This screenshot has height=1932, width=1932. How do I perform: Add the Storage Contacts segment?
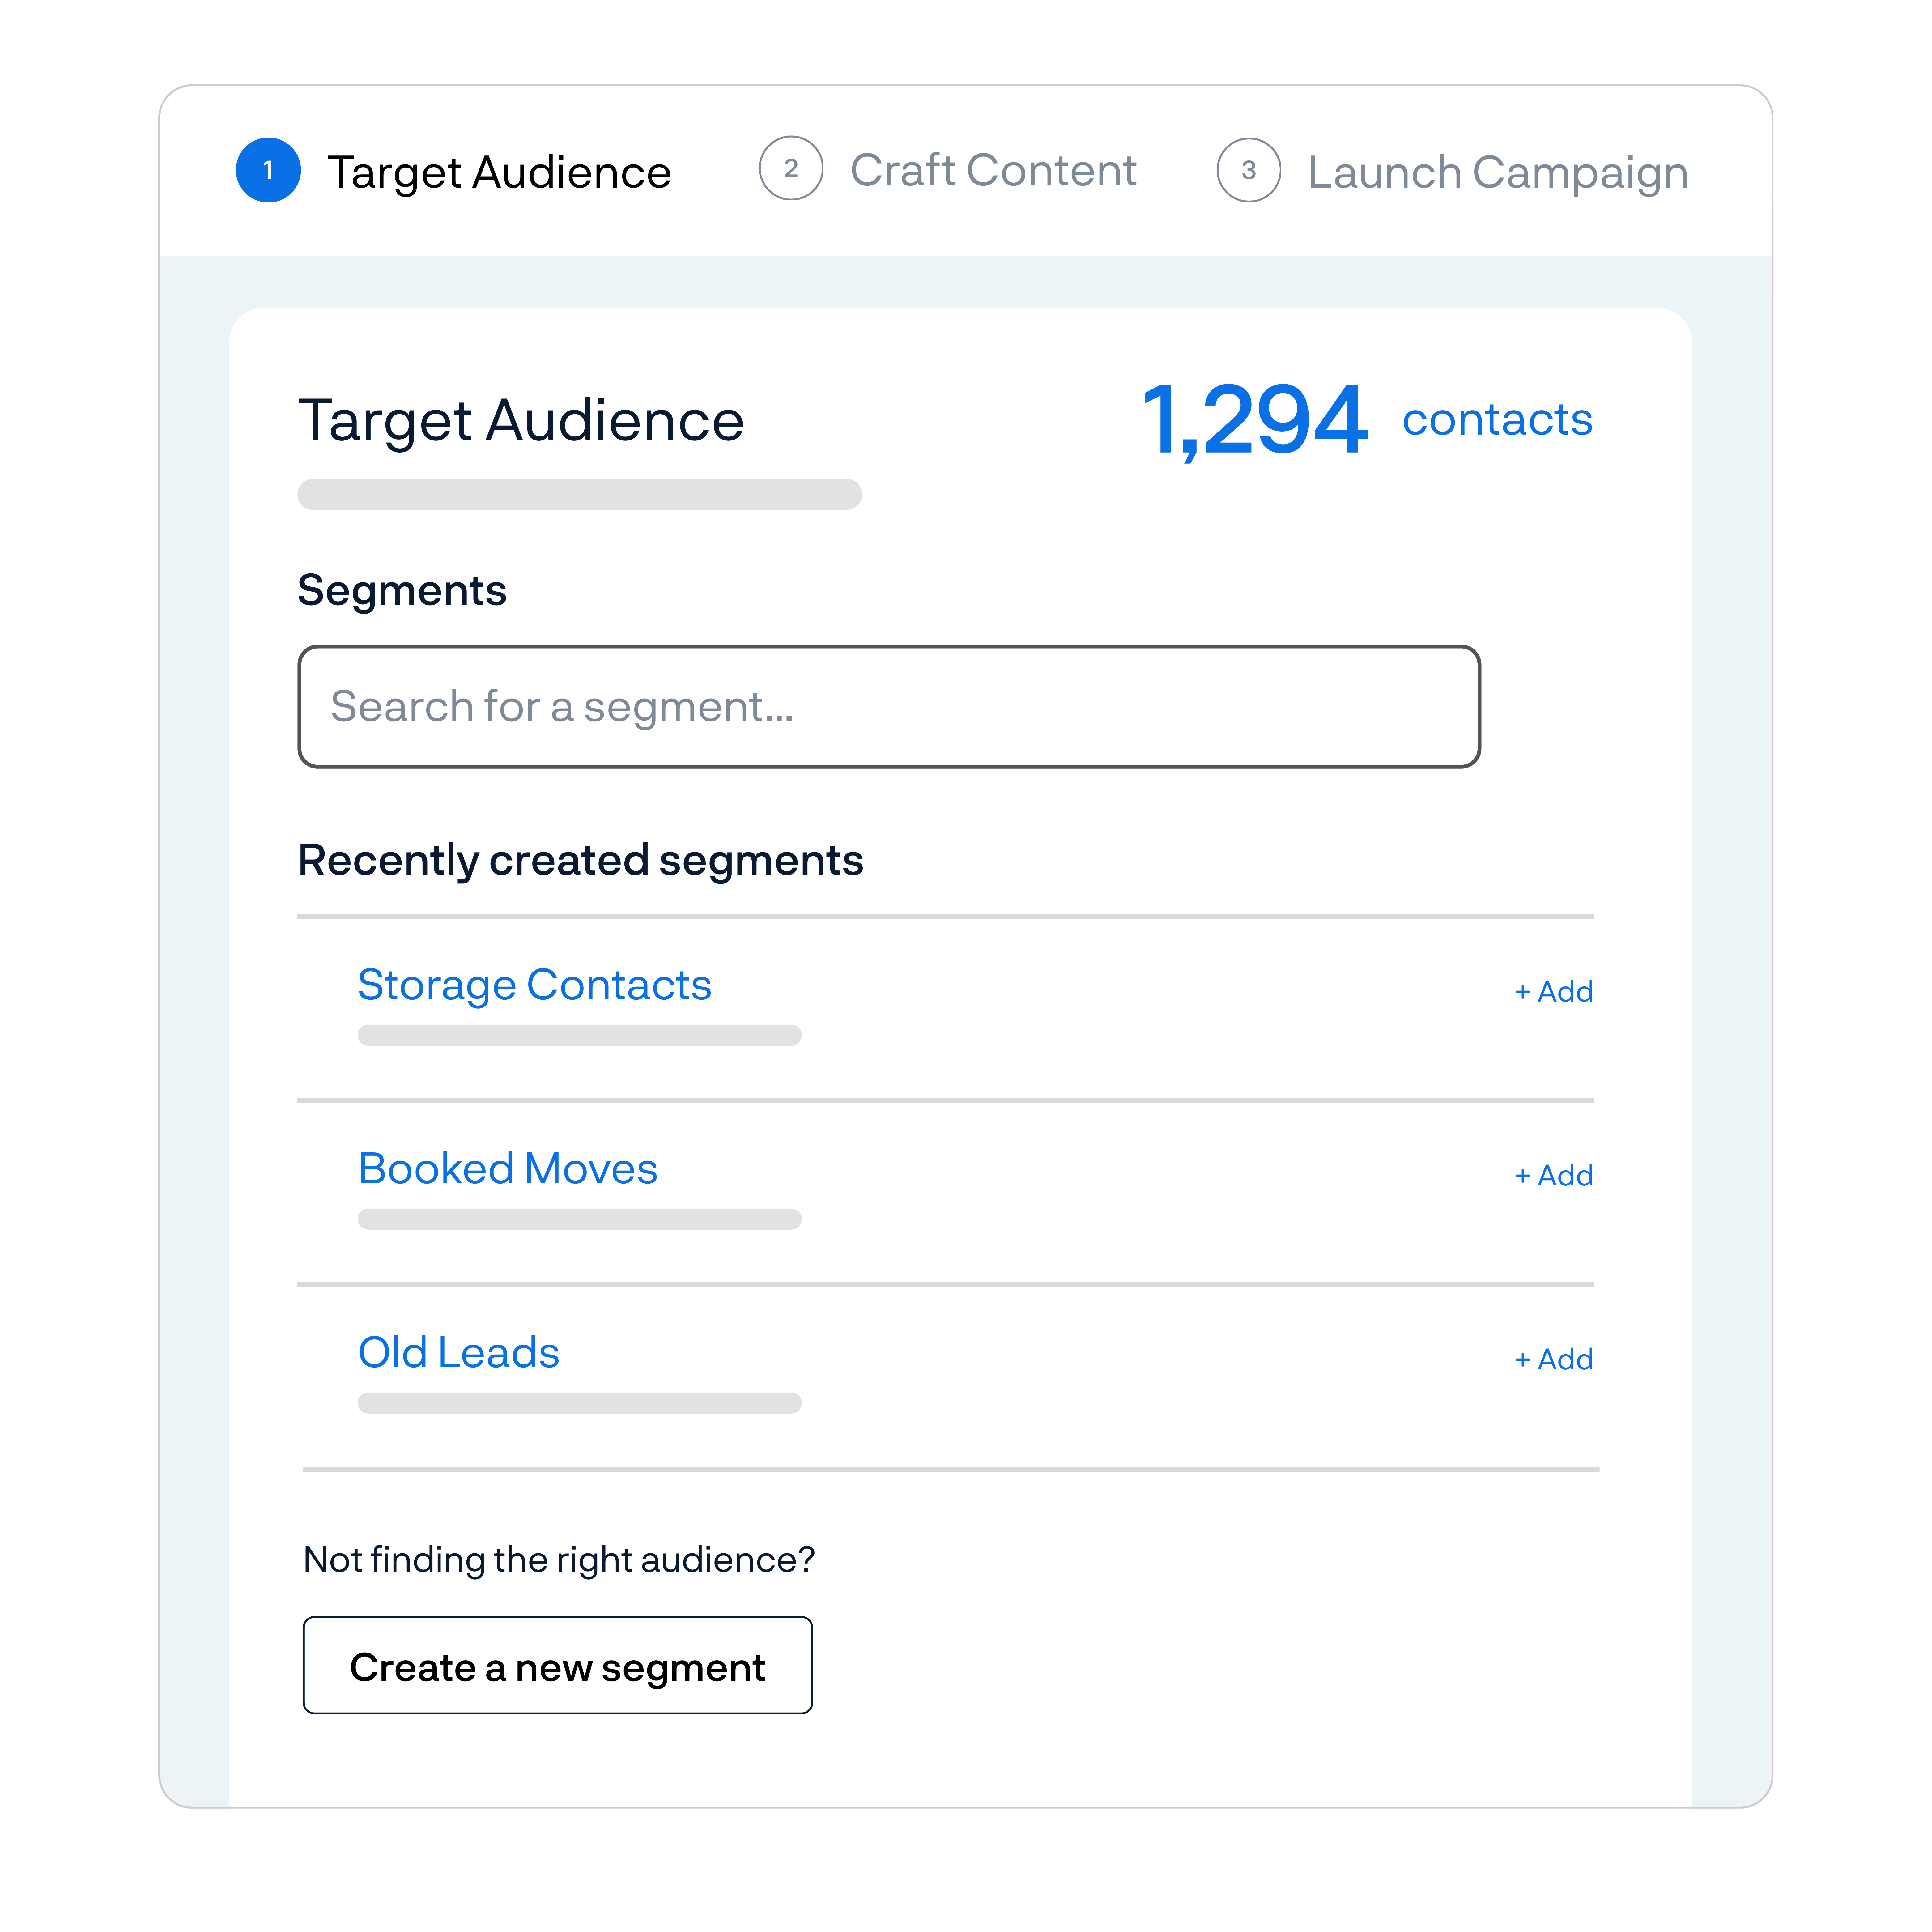1554,991
